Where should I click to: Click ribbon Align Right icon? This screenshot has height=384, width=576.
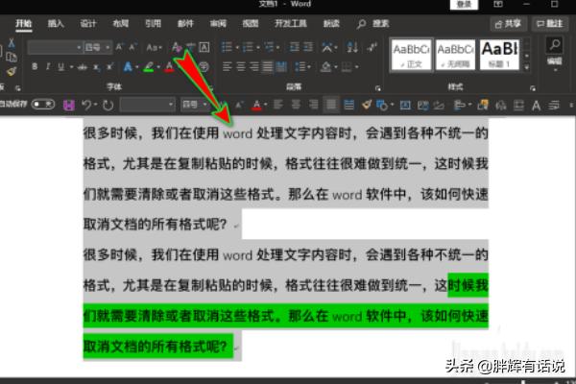point(253,67)
